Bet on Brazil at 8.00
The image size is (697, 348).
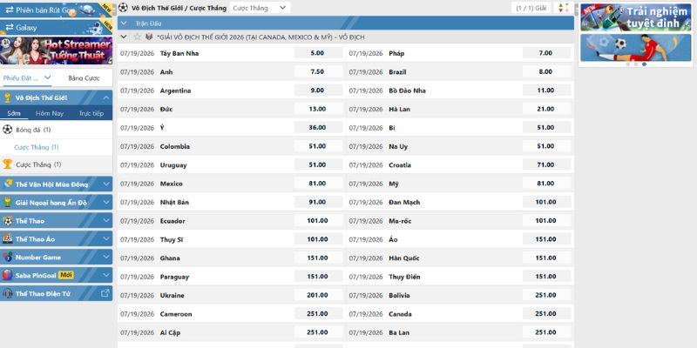click(x=546, y=71)
